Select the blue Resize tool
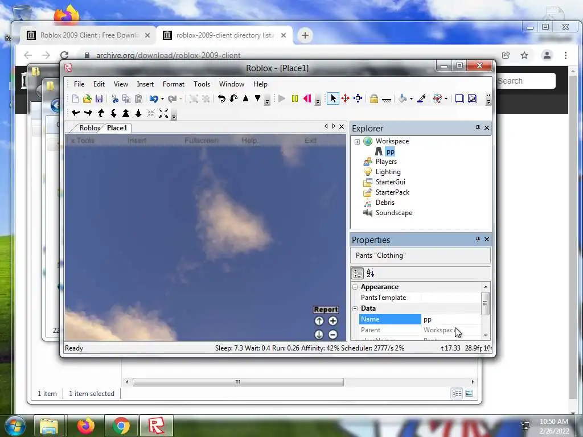 [x=358, y=98]
